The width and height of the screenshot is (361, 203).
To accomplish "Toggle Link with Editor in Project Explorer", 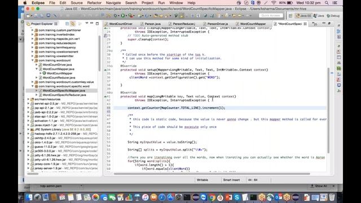I will (73, 24).
